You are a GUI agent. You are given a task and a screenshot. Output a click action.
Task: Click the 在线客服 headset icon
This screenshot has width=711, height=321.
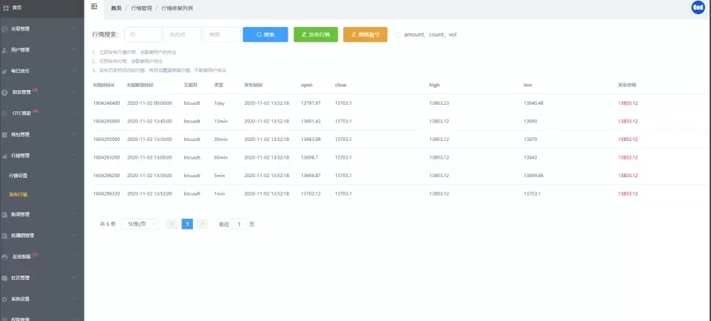click(6, 257)
